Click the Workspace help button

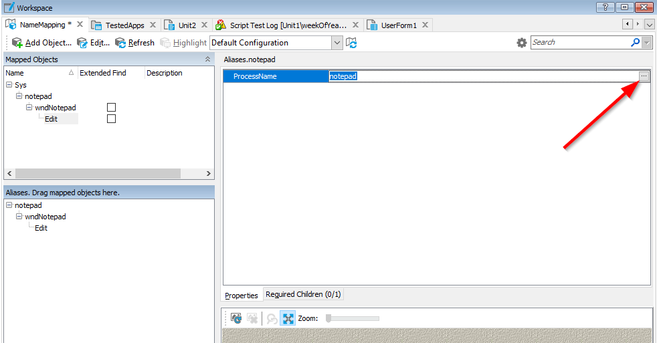605,7
